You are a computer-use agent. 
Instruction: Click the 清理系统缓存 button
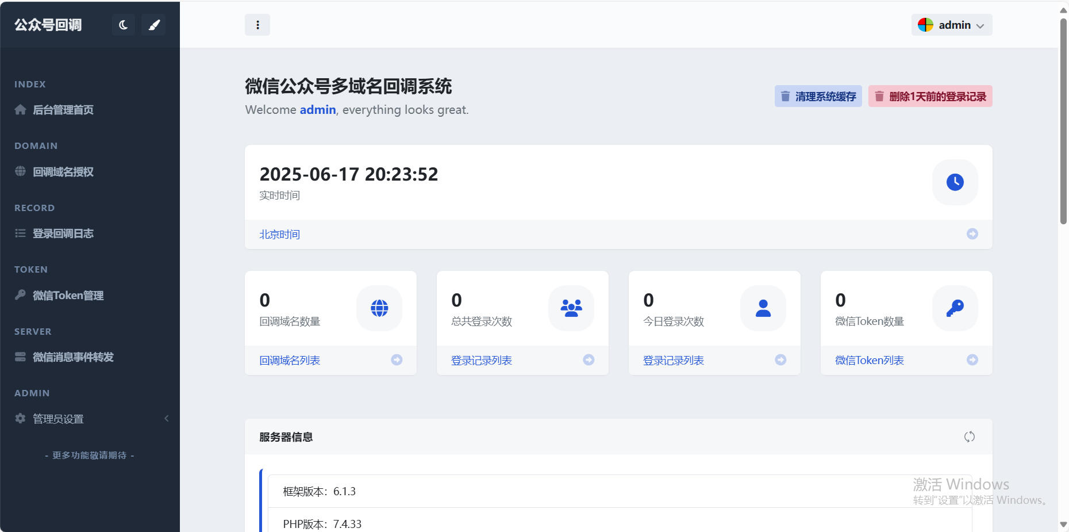[x=818, y=96]
